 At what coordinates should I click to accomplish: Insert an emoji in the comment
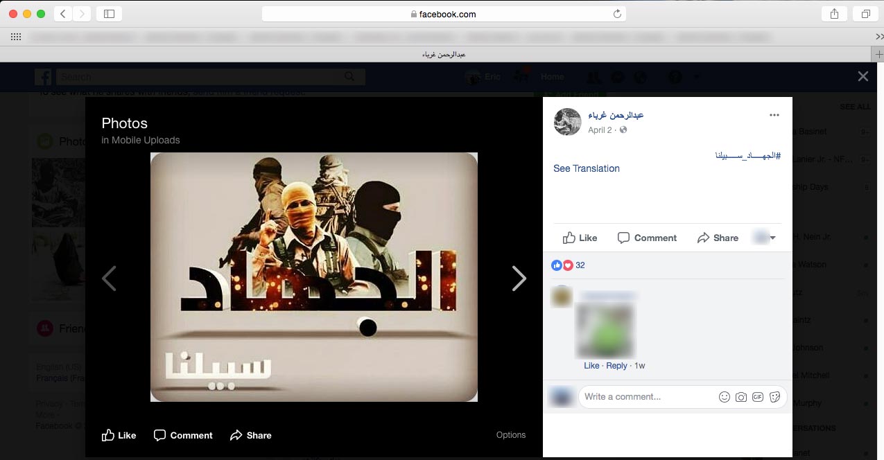(x=725, y=397)
